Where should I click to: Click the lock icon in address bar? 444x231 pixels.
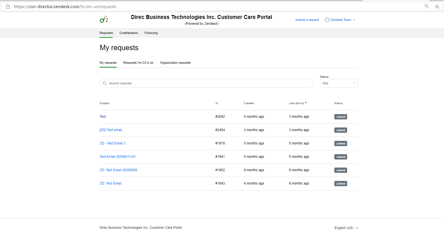[x=8, y=6]
